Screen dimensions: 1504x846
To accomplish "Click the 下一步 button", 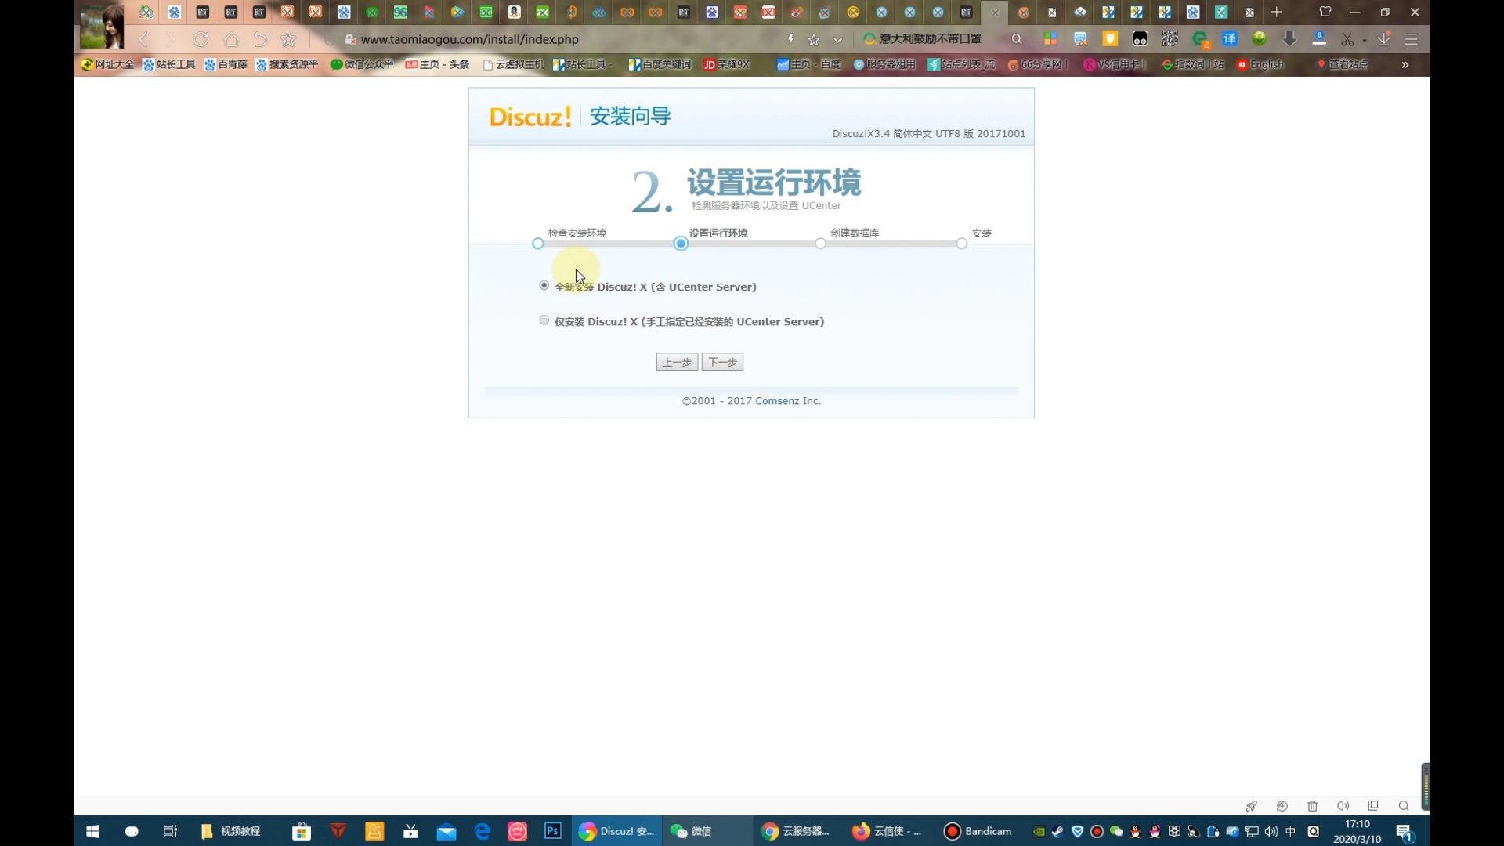I will (722, 362).
